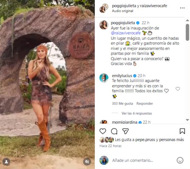190x169 pixels.
Task: Open the poggiojulieta profile in the header
Action: 120,6
